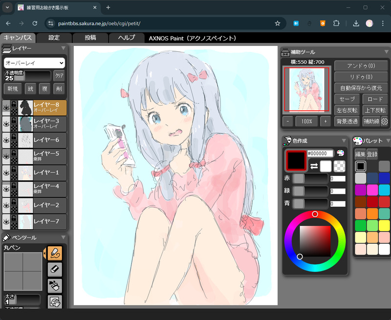Image resolution: width=391 pixels, height=320 pixels.
Task: Select the hand move tool
Action: click(55, 302)
